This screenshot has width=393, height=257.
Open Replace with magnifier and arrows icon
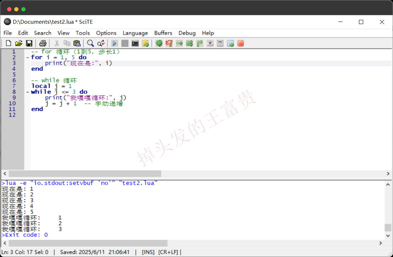coord(101,43)
